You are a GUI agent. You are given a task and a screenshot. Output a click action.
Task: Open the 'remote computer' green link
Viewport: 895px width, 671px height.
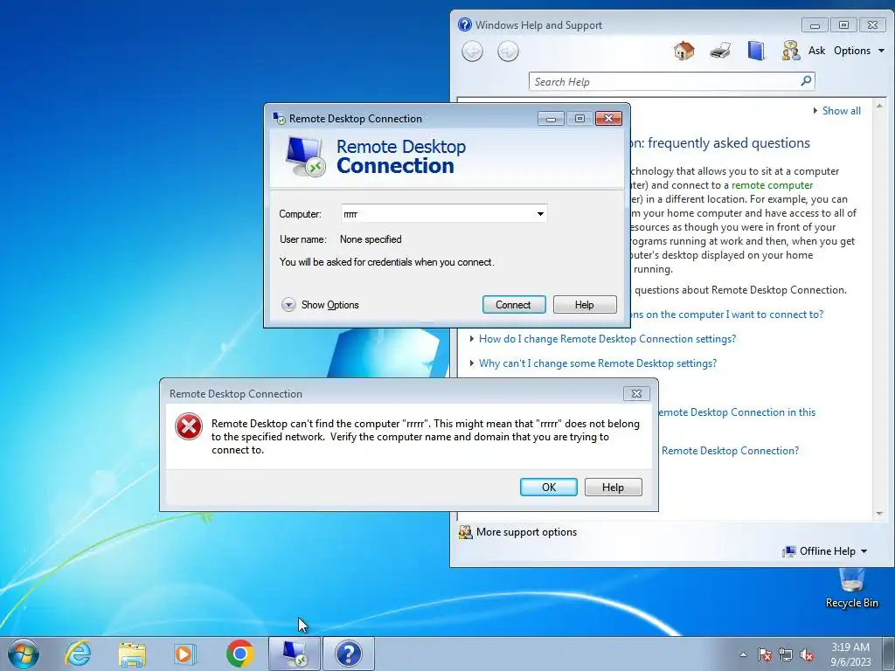point(773,185)
